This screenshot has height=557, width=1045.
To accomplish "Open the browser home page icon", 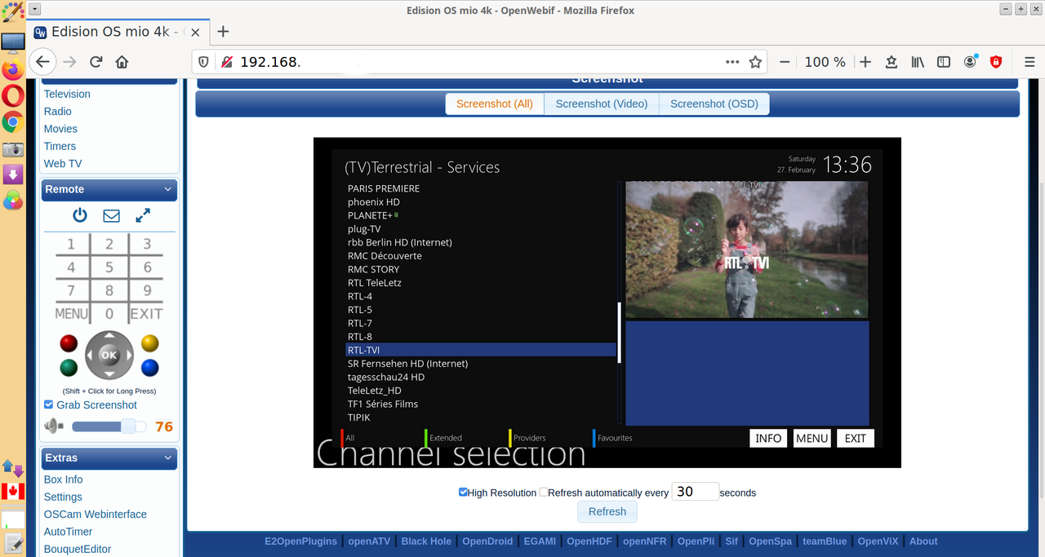I will click(x=122, y=62).
